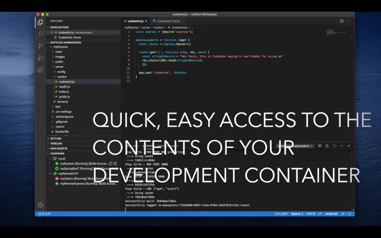Image resolution: width=381 pixels, height=238 pixels.
Task: Click Ln 1, Col 1 in status bar
Action: (281, 214)
